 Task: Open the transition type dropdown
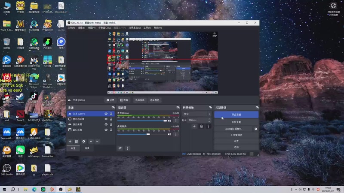click(x=196, y=114)
